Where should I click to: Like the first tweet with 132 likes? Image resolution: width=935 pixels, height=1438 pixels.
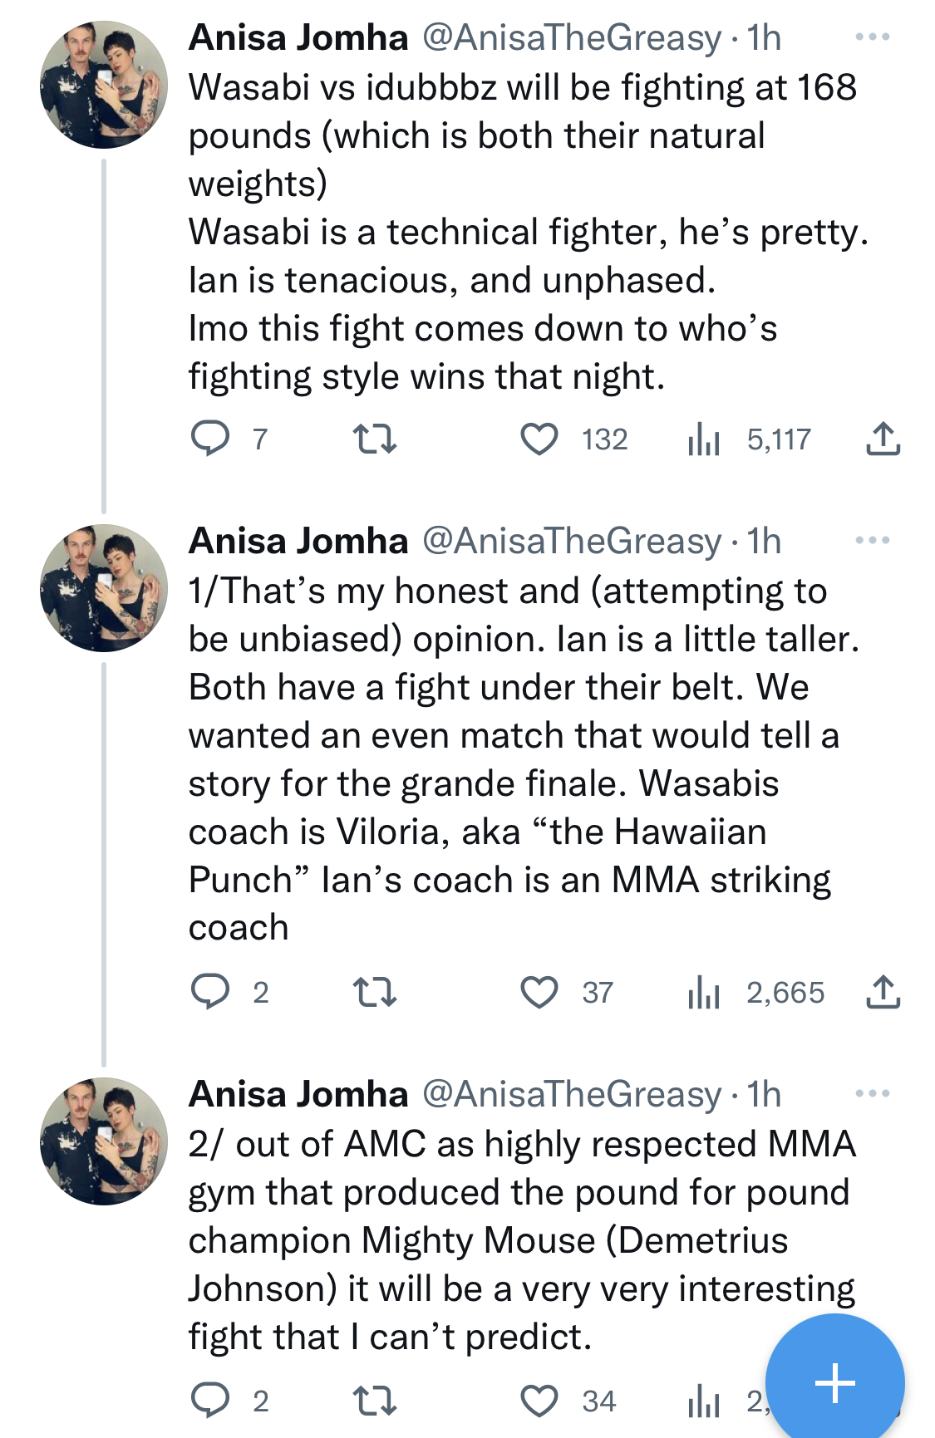coord(539,439)
